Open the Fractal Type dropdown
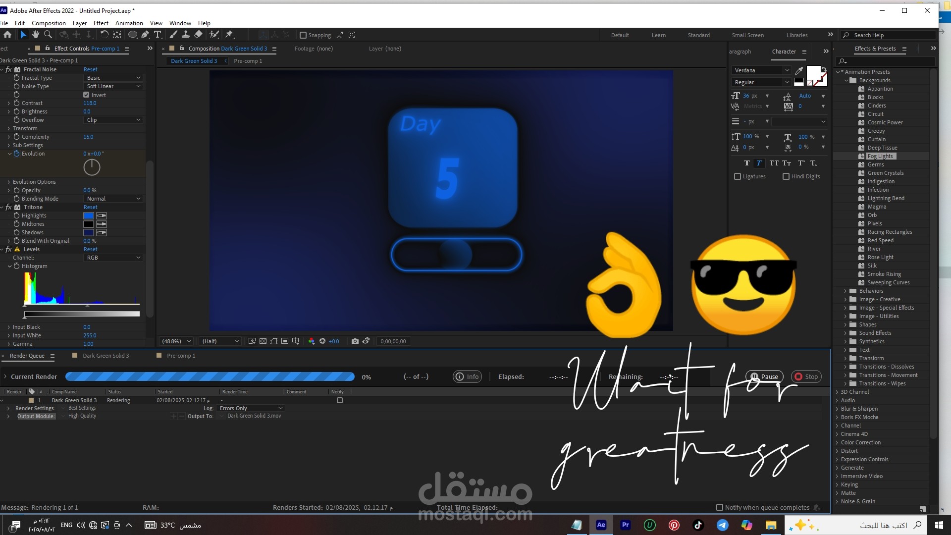 113,78
